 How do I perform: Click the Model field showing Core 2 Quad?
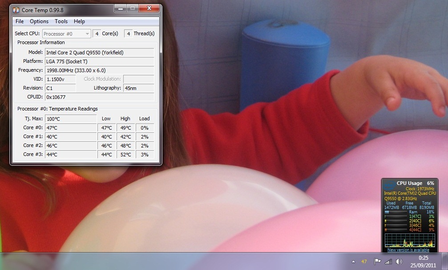click(99, 52)
